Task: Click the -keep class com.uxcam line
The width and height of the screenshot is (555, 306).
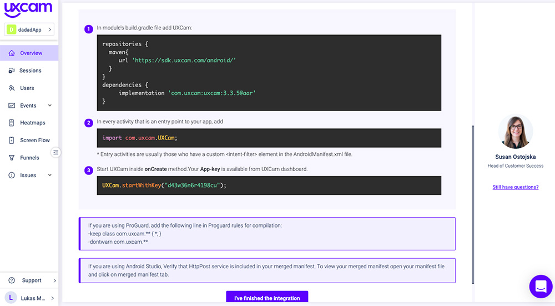Action: click(x=124, y=234)
